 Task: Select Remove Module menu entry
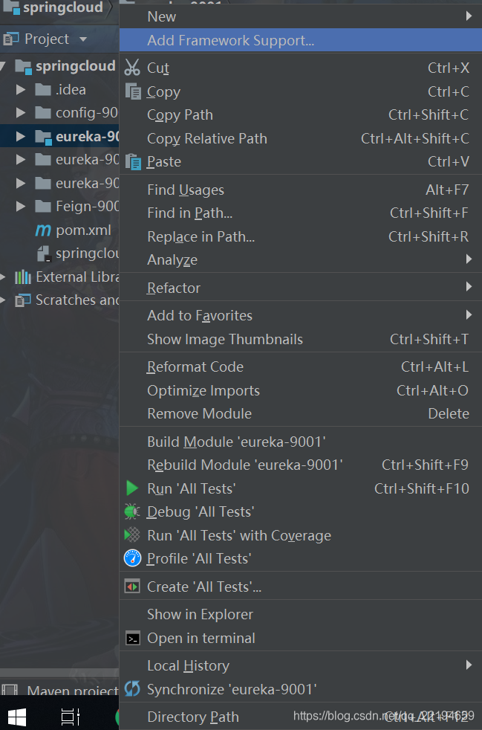pyautogui.click(x=301, y=413)
